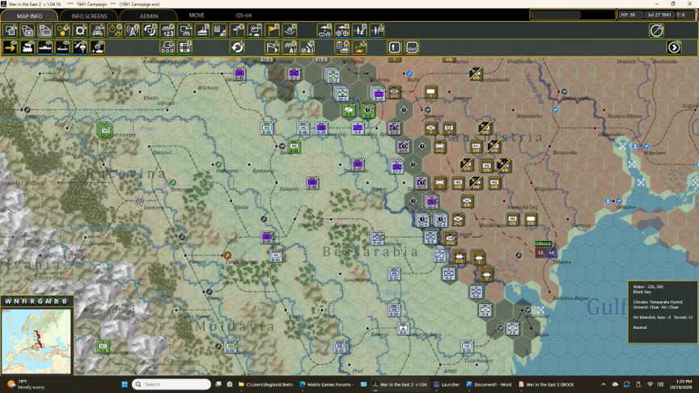Screen dimensions: 699x393
Task: Click the MOVE mode label
Action: pos(196,15)
